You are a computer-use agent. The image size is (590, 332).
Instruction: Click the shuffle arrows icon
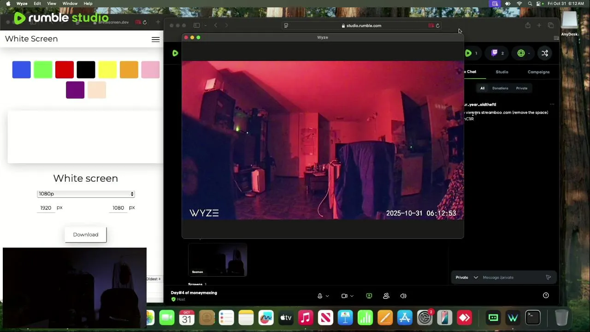coord(545,53)
